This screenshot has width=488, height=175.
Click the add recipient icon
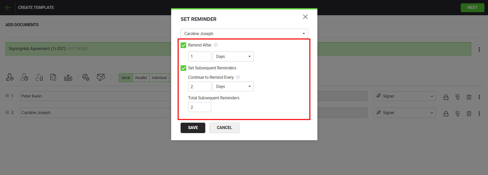coord(10,77)
